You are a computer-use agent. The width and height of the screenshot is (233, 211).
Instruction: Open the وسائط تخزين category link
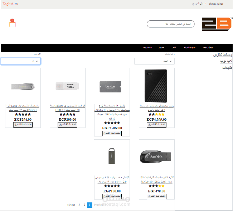pos(223,54)
